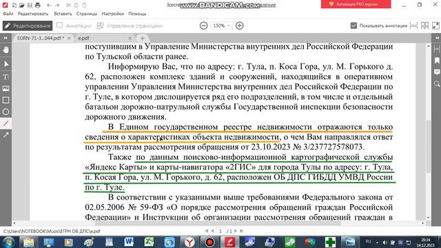This screenshot has height=248, width=441.
Task: Open the Файл menu
Action: click(8, 14)
